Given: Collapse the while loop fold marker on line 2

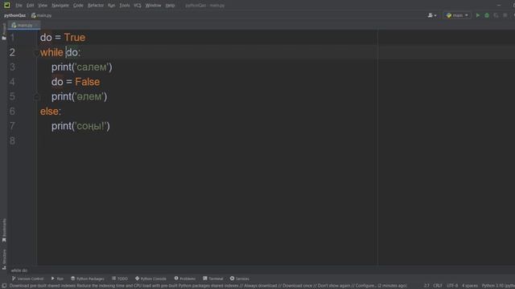Looking at the screenshot, I should (x=36, y=52).
